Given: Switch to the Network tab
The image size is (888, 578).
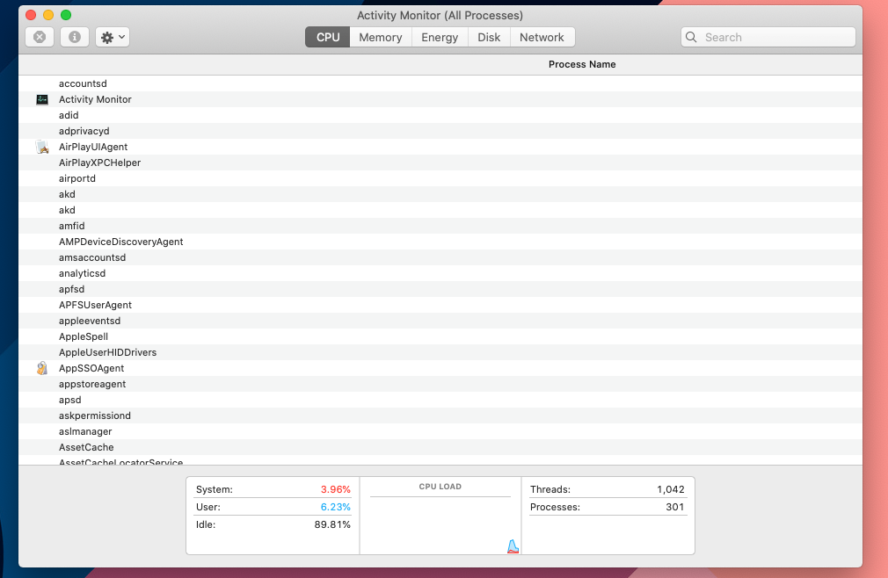Looking at the screenshot, I should tap(542, 37).
